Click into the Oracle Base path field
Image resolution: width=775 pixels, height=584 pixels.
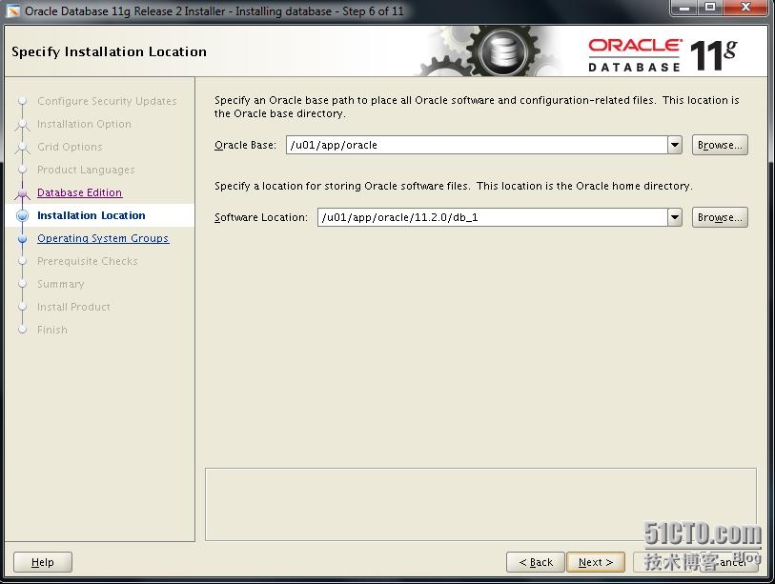point(477,145)
